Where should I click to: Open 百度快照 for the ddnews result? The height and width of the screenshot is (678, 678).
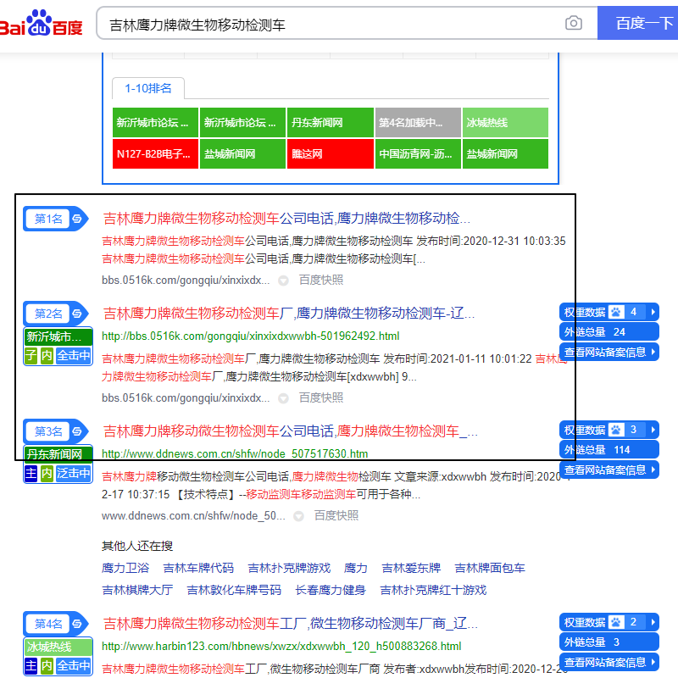(336, 515)
